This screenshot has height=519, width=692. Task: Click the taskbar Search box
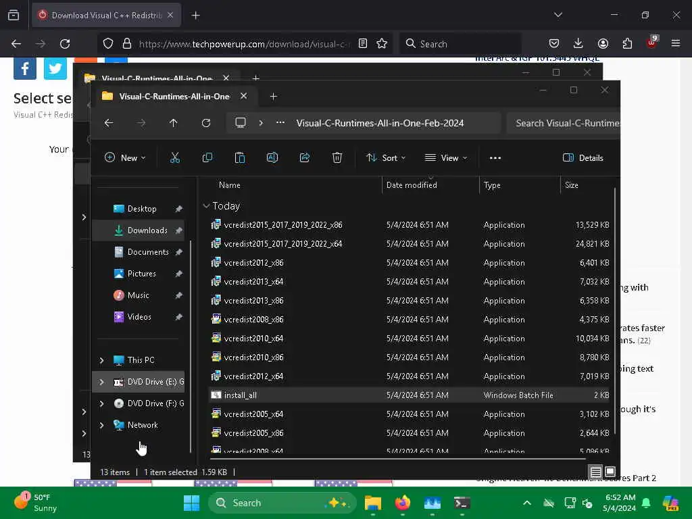click(x=282, y=503)
